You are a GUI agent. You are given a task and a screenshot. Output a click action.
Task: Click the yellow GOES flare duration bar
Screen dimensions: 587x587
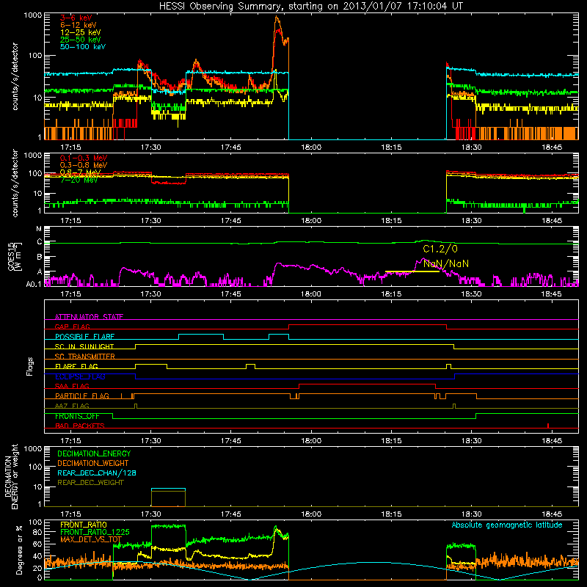pyautogui.click(x=412, y=271)
